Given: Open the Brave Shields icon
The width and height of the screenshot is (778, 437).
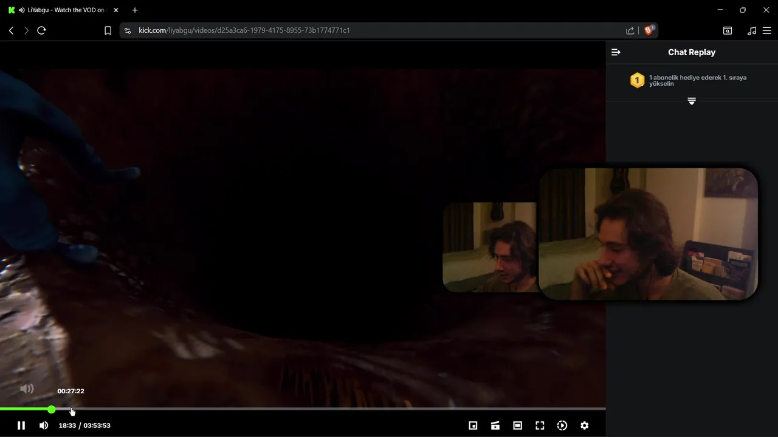Looking at the screenshot, I should pyautogui.click(x=649, y=30).
